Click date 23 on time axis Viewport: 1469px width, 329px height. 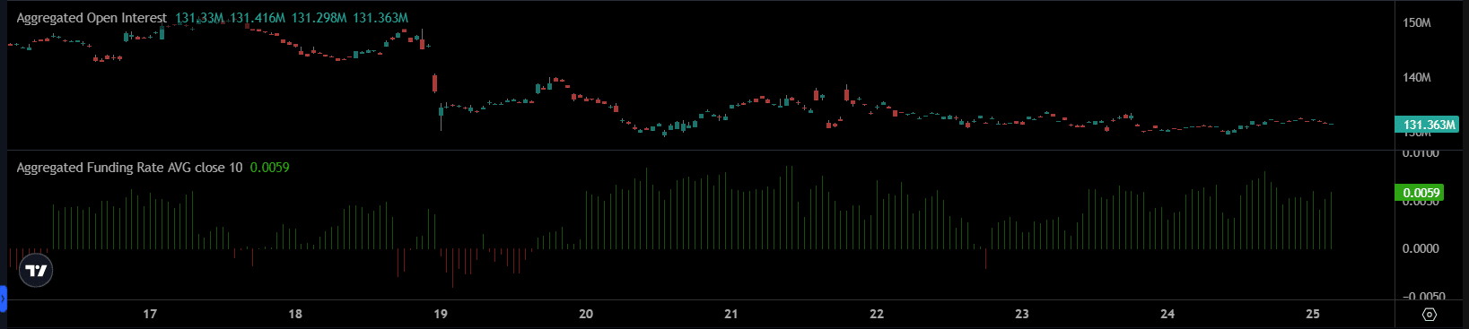point(1022,314)
